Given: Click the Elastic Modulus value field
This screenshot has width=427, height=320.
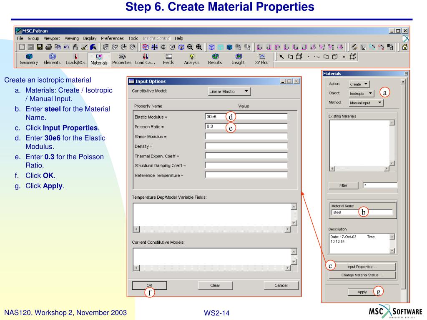Looking at the screenshot, I should (246, 117).
